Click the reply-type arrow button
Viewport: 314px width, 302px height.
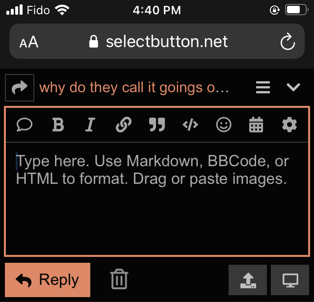tap(20, 88)
